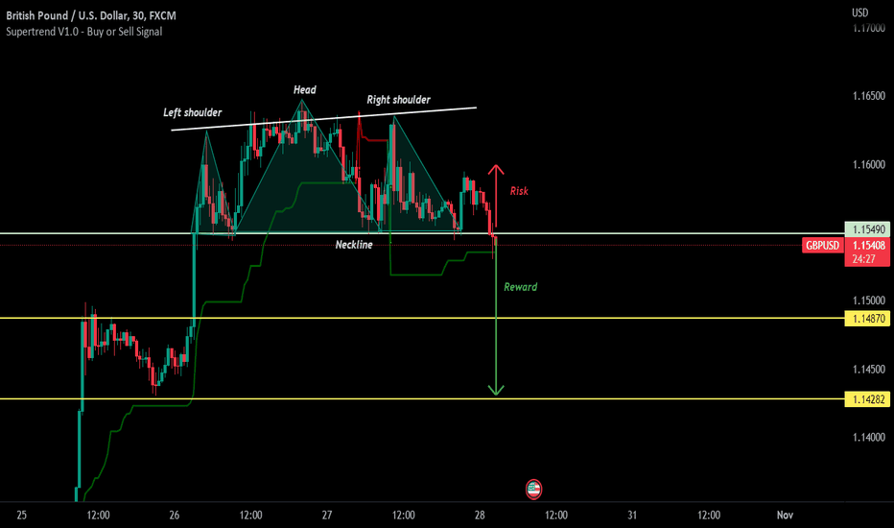Select the Head text annotation
Screen dimensions: 894x528
(x=304, y=89)
